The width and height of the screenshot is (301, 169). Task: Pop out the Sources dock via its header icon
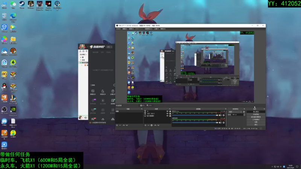pyautogui.click(x=170, y=109)
